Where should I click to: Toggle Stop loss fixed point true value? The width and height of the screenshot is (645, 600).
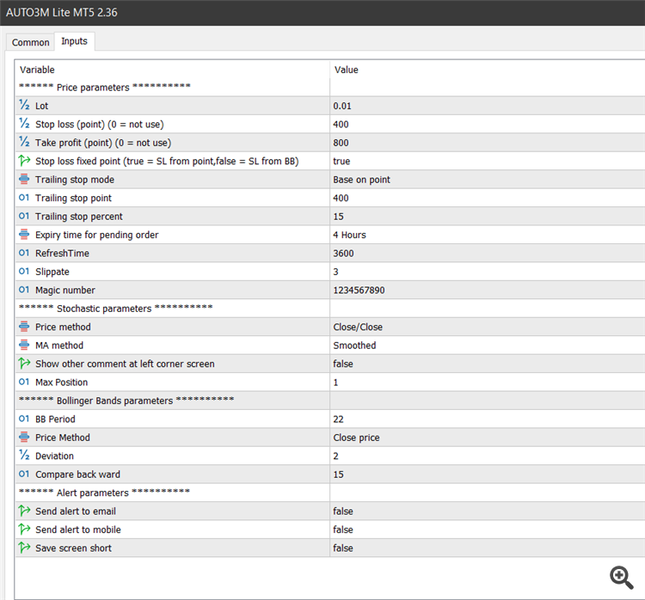[x=341, y=162]
